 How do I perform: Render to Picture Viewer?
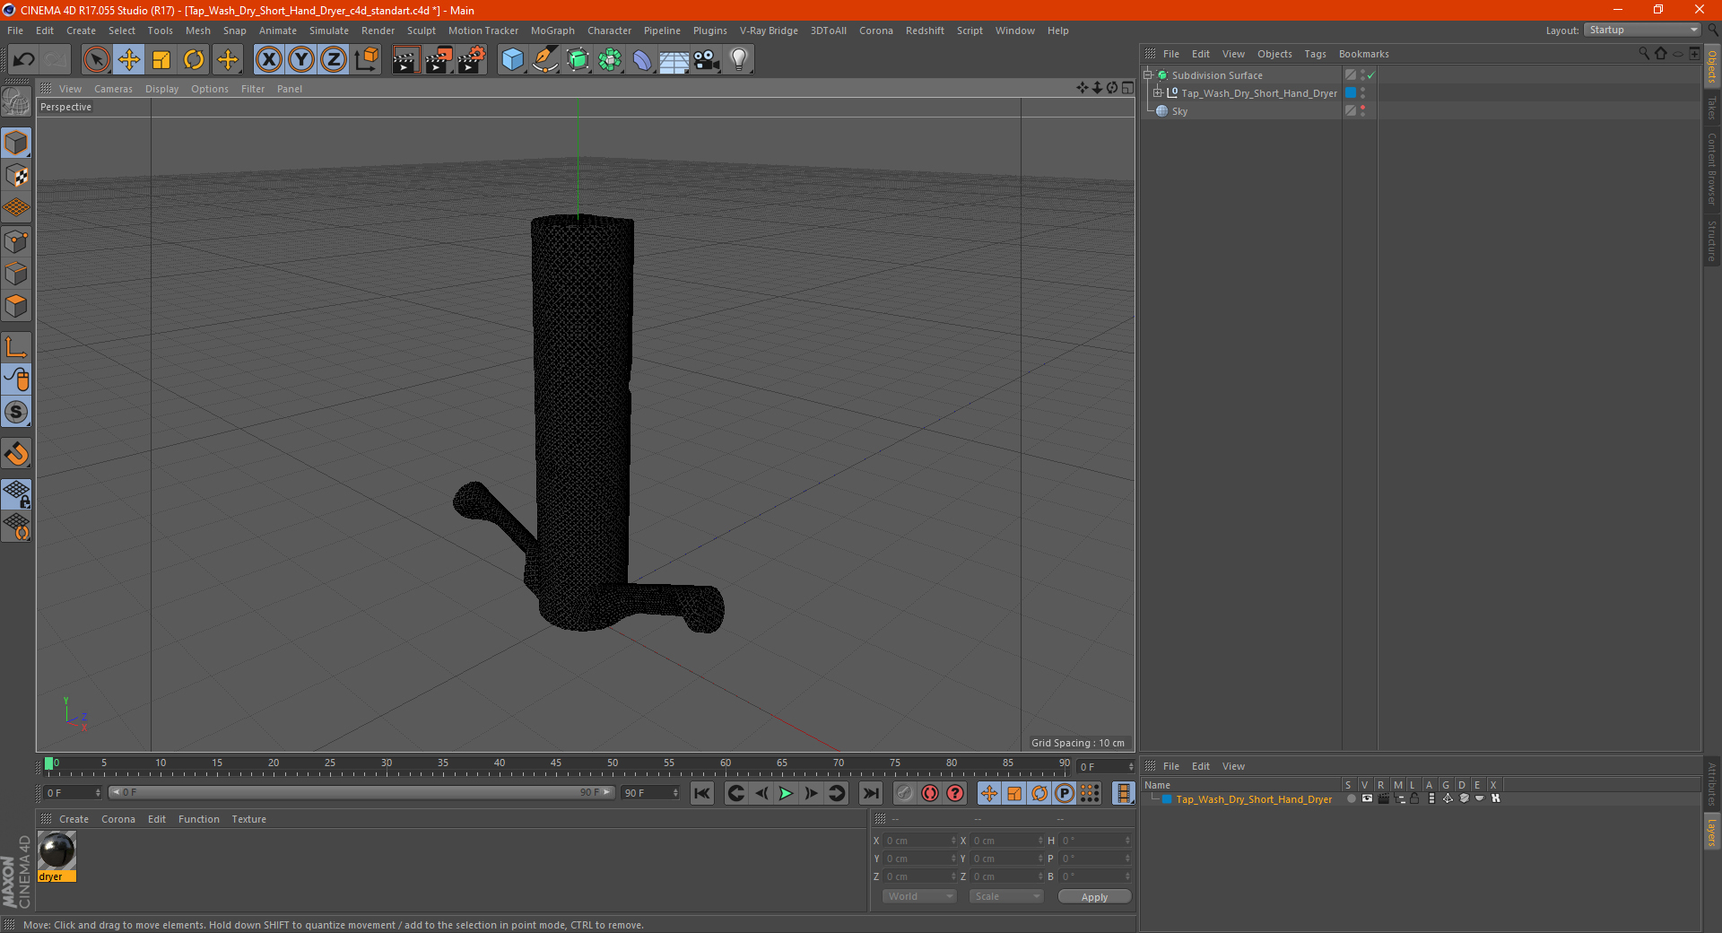coord(439,60)
